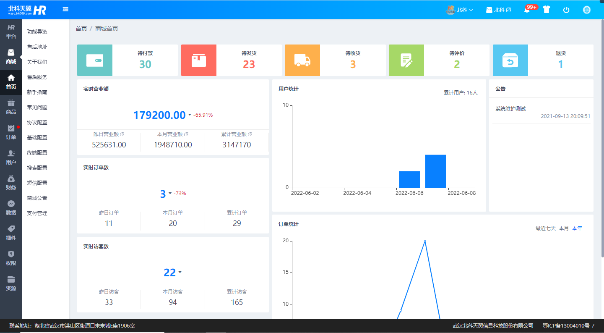
Task: Click the 2022-06-06 bar in user chart
Action: pos(409,179)
